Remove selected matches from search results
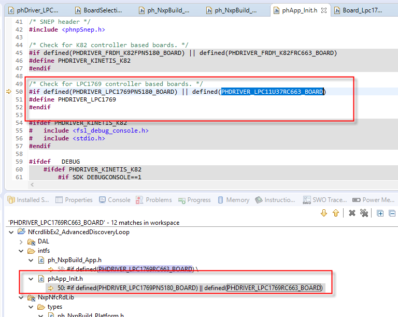Viewport: 398px width, 317px height. (352, 213)
